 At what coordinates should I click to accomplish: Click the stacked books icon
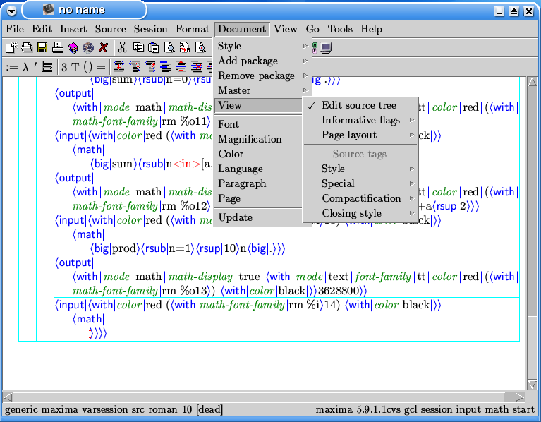73,47
